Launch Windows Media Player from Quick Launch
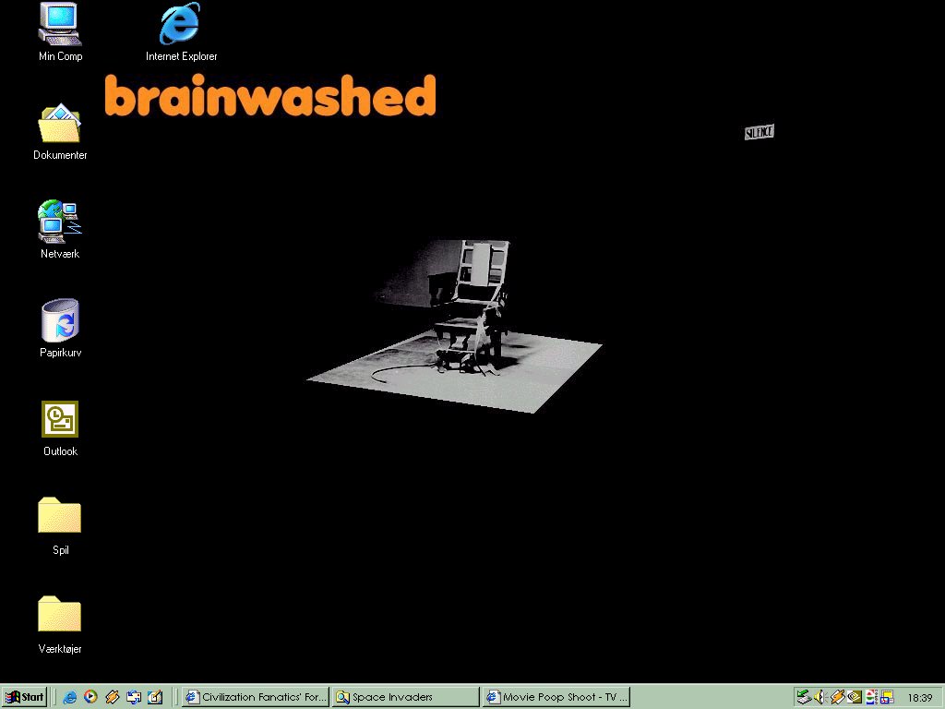 (x=90, y=697)
